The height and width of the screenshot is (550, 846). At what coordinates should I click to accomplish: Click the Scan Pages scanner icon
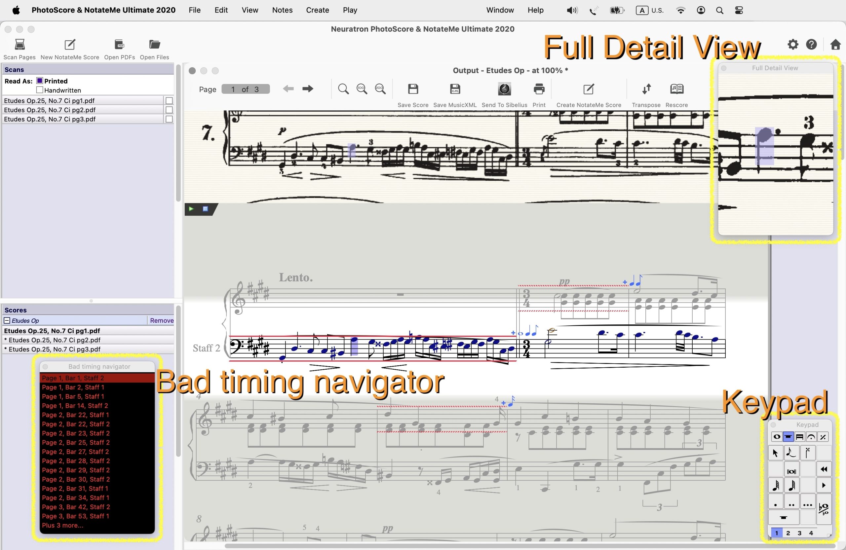pos(19,44)
